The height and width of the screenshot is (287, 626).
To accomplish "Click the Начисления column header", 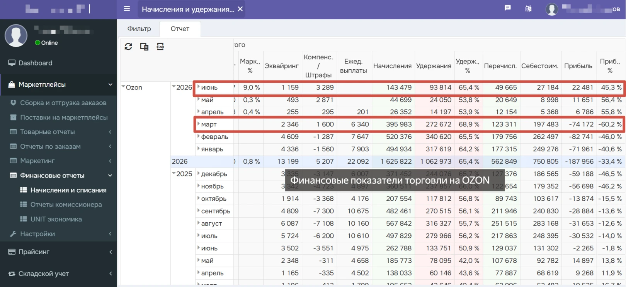I will (392, 66).
